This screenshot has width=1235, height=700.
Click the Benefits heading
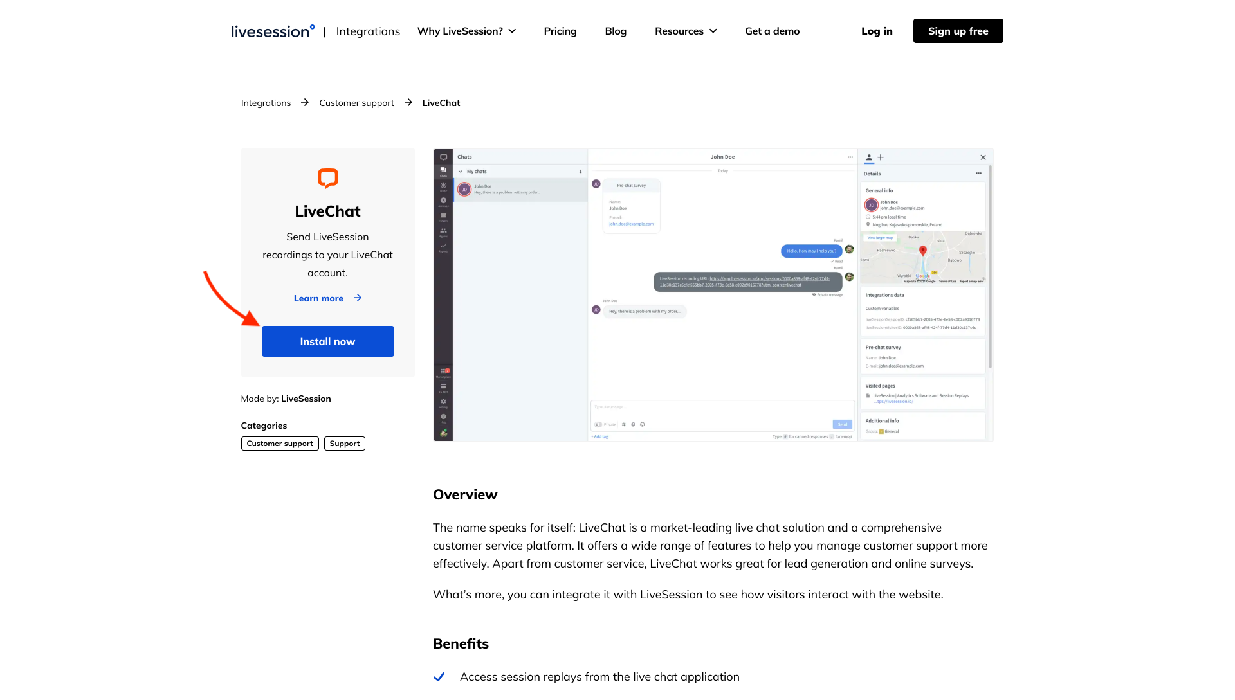(461, 644)
